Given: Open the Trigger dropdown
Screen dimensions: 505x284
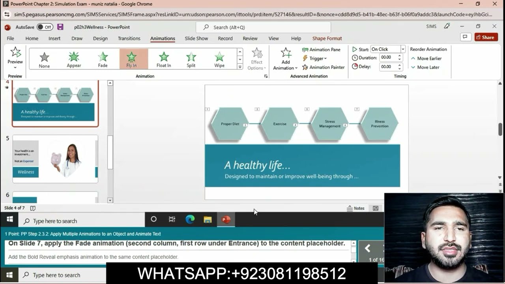Looking at the screenshot, I should [x=315, y=58].
